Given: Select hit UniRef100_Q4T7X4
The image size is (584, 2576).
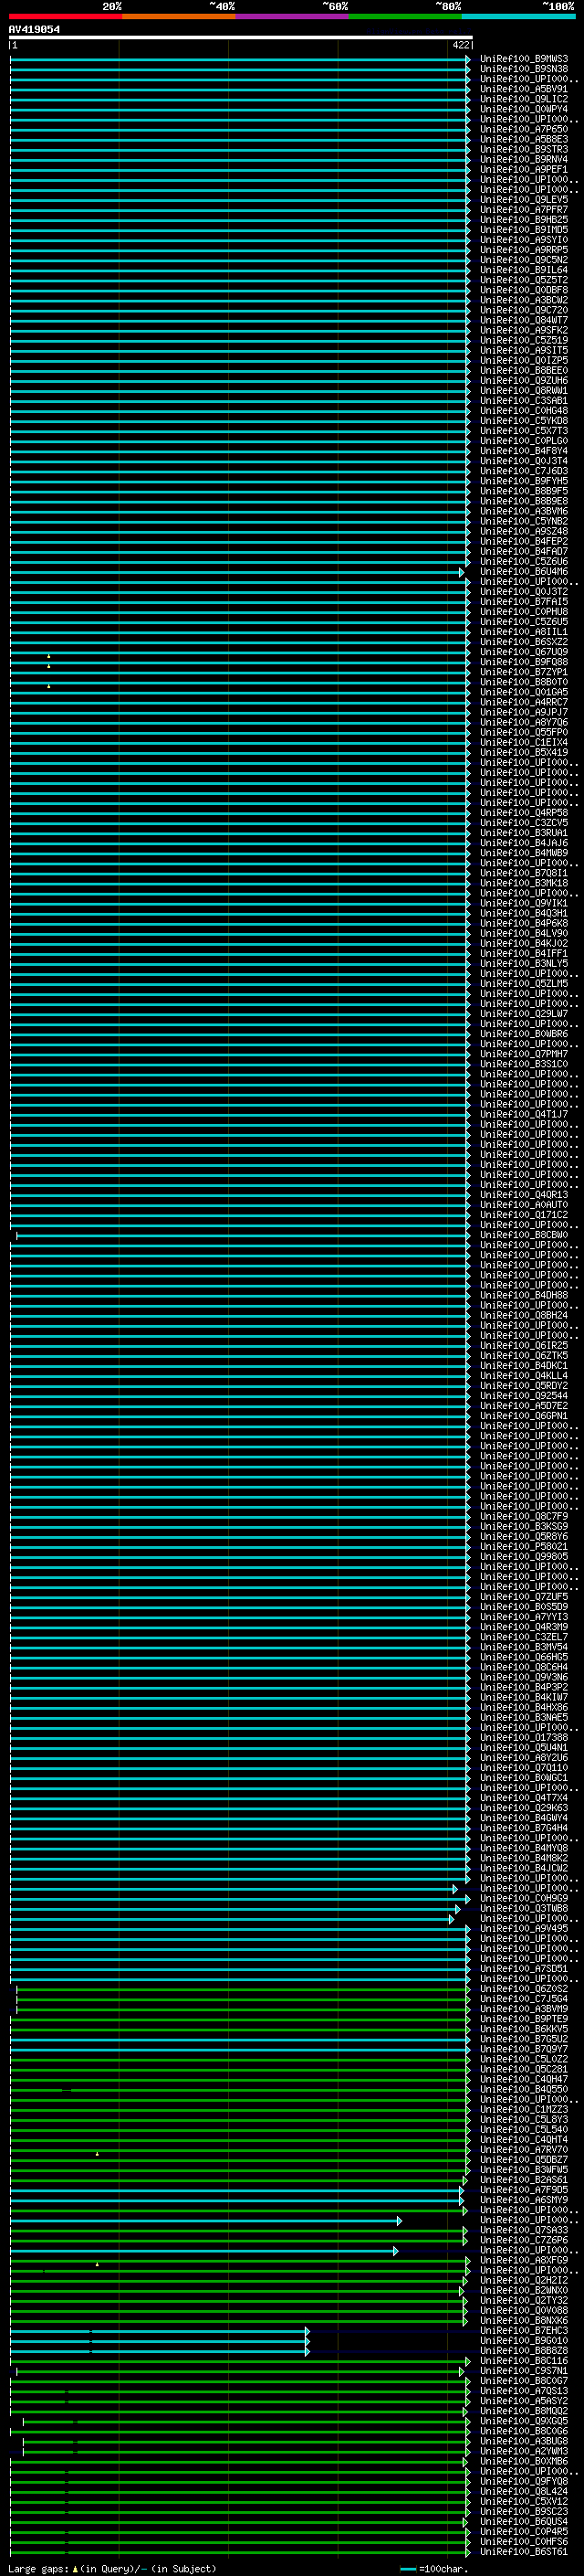Looking at the screenshot, I should (x=523, y=1797).
